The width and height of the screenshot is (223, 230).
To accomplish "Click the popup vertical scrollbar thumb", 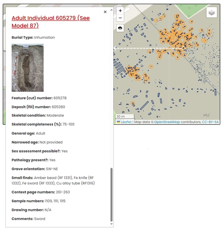I will point(111,195).
